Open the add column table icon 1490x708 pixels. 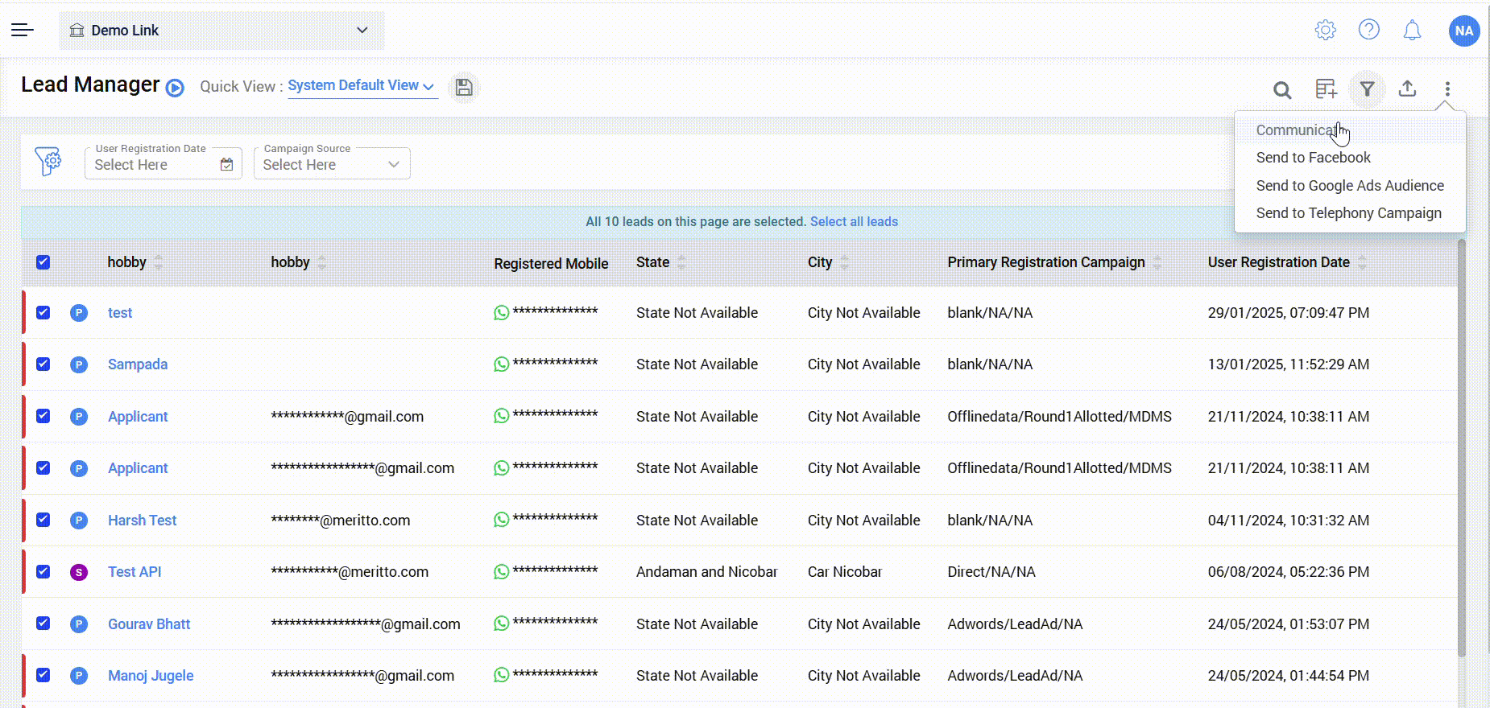pos(1325,88)
